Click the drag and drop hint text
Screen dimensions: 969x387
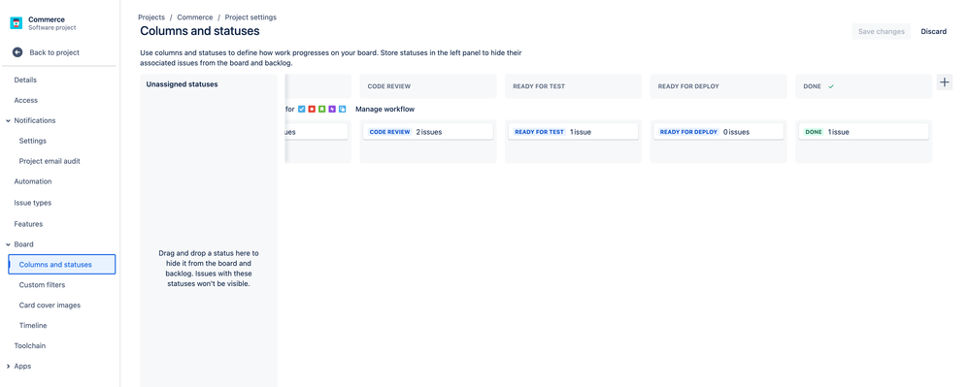pos(208,269)
